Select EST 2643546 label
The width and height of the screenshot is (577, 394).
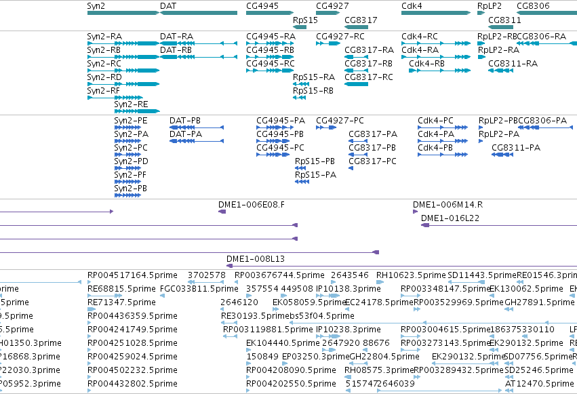(x=350, y=275)
